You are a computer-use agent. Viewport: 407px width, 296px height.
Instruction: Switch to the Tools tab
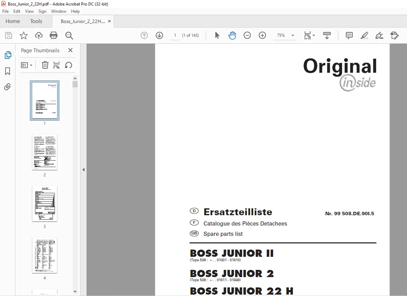pos(36,21)
